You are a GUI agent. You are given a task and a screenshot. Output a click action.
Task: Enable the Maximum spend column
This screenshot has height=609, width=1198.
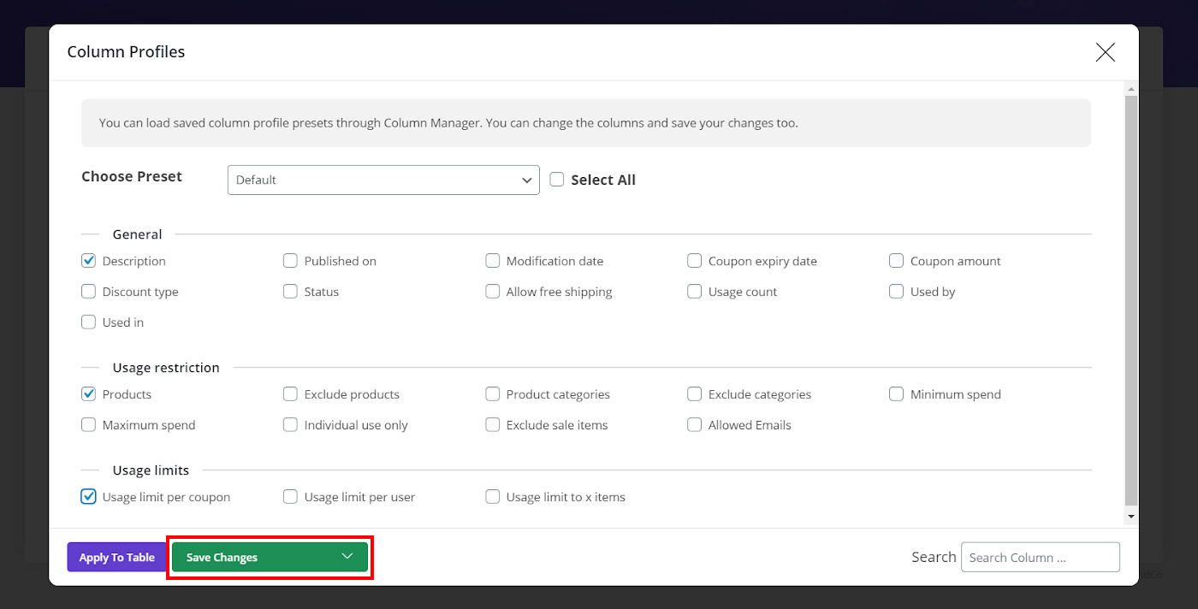[88, 425]
